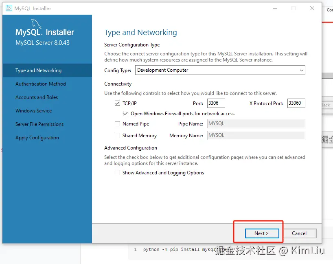Toggle the TCP/IP checkbox
Screen dimensions: 333x264
coord(117,103)
